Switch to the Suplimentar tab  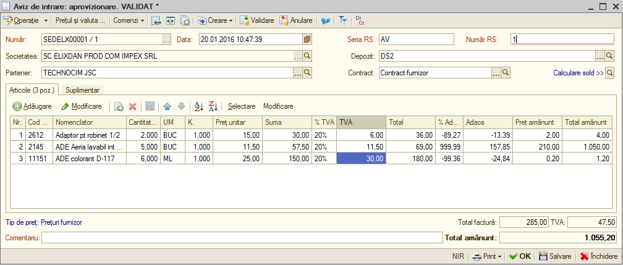pos(82,90)
